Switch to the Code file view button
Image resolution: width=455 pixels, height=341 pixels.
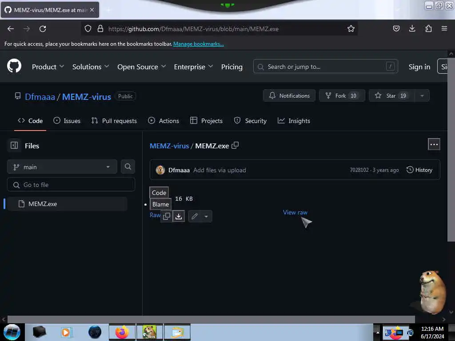(159, 193)
